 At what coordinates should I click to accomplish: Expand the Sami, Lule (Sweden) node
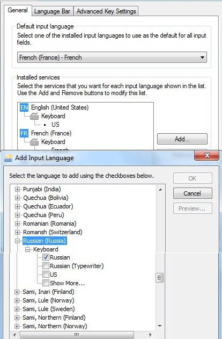[x=17, y=309]
